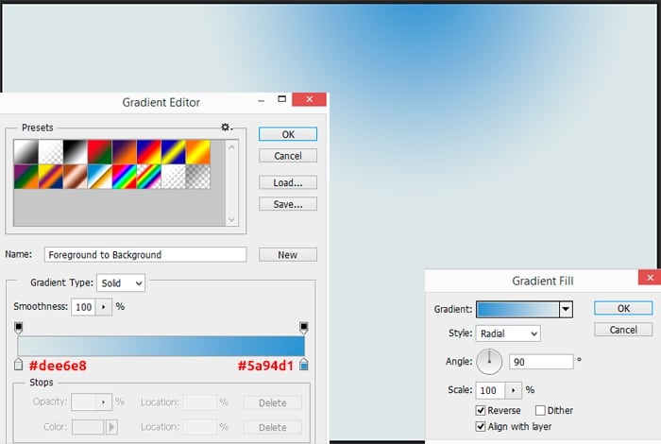Click the Angle dial in Gradient Fill

point(489,361)
